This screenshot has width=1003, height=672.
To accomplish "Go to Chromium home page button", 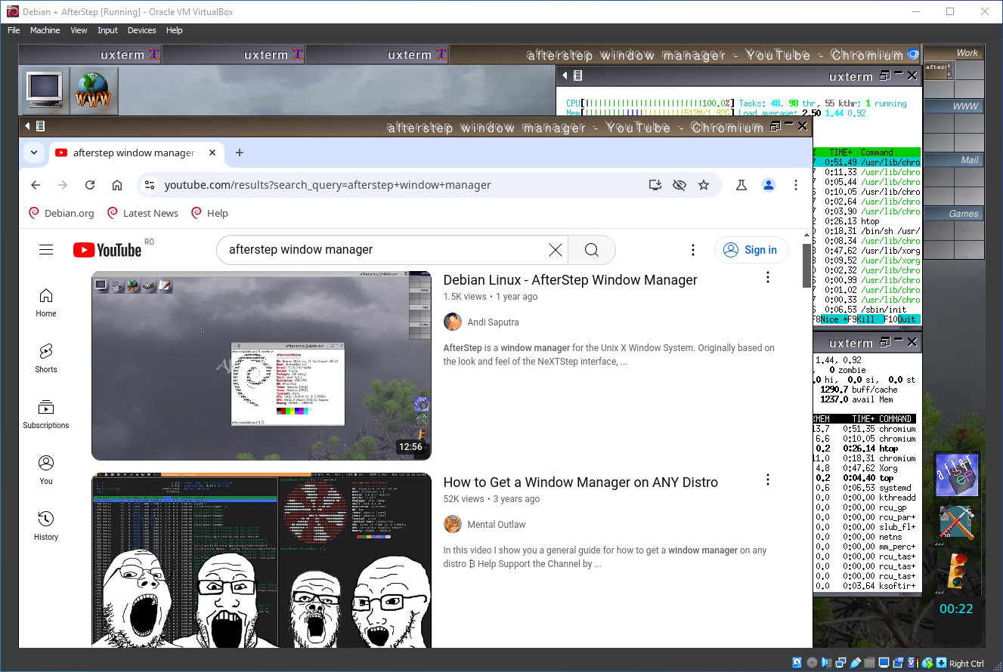I will 117,185.
